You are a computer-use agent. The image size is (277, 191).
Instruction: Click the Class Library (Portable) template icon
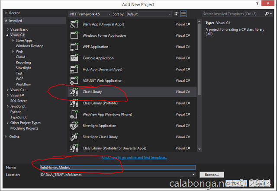74,103
